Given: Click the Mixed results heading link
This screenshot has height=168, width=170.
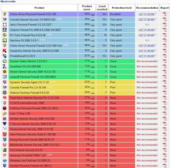Looking at the screenshot, I should pos(8,1).
